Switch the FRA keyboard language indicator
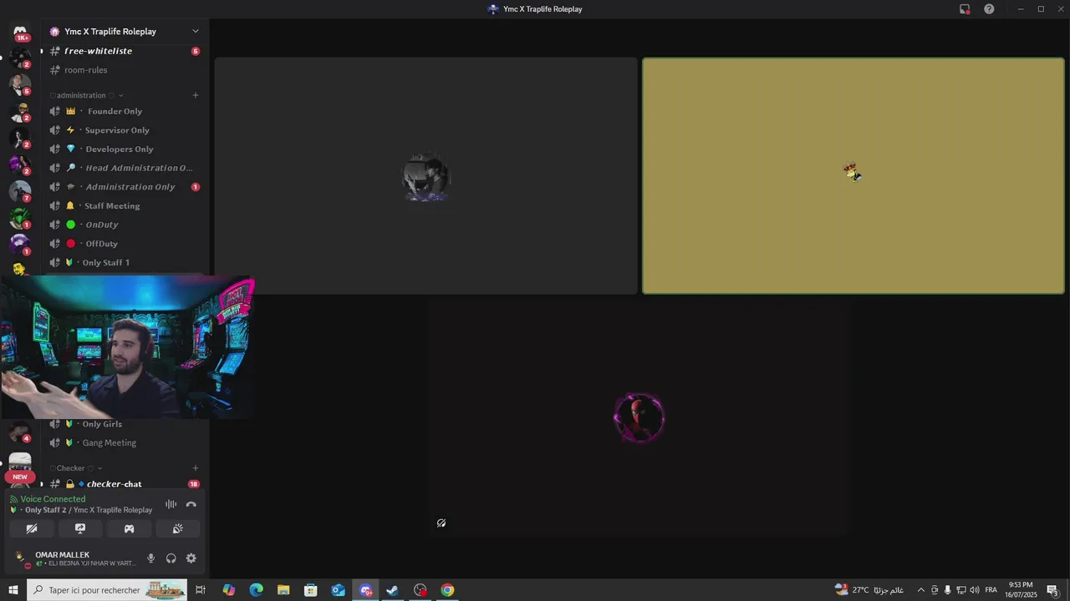Image resolution: width=1070 pixels, height=601 pixels. pyautogui.click(x=991, y=590)
